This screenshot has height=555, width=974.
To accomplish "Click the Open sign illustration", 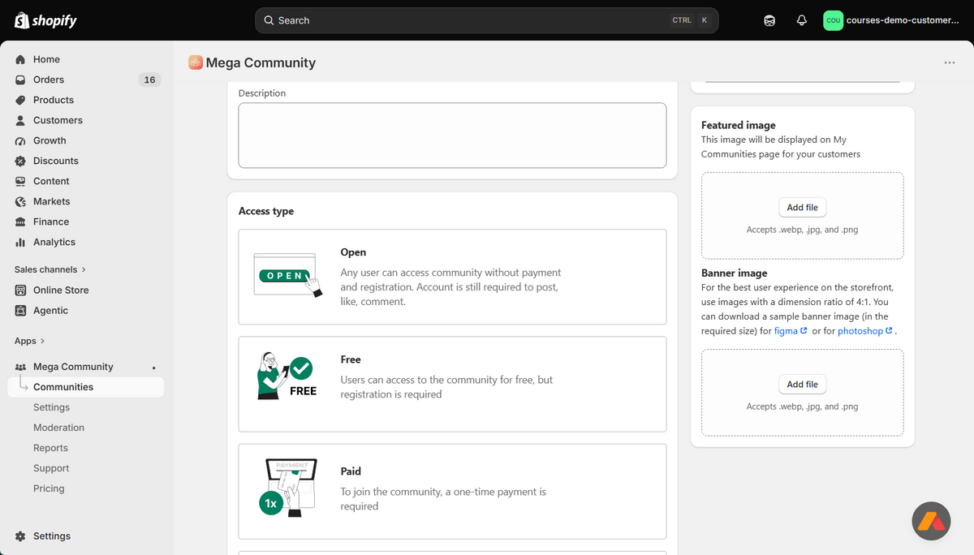I will [x=288, y=276].
